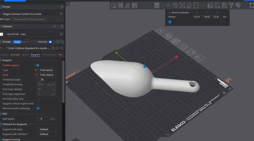The height and width of the screenshot is (141, 254).
Task: Click the Add model cube icon
Action: point(113,5)
